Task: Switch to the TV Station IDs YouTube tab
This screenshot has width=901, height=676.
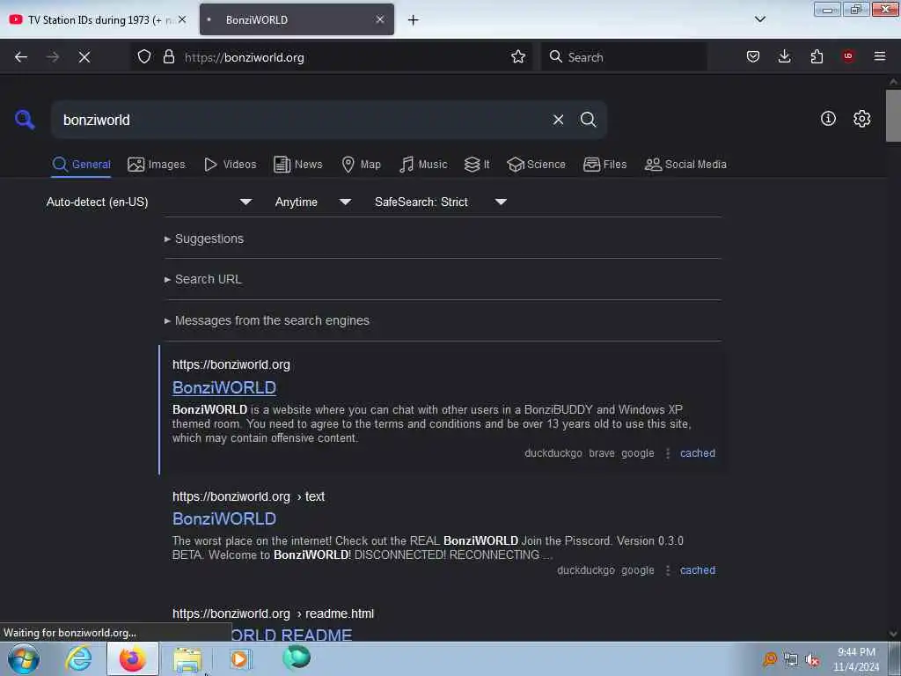Action: (98, 19)
